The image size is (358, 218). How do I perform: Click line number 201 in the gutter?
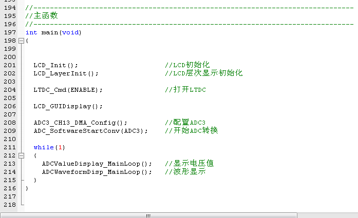coord(9,65)
